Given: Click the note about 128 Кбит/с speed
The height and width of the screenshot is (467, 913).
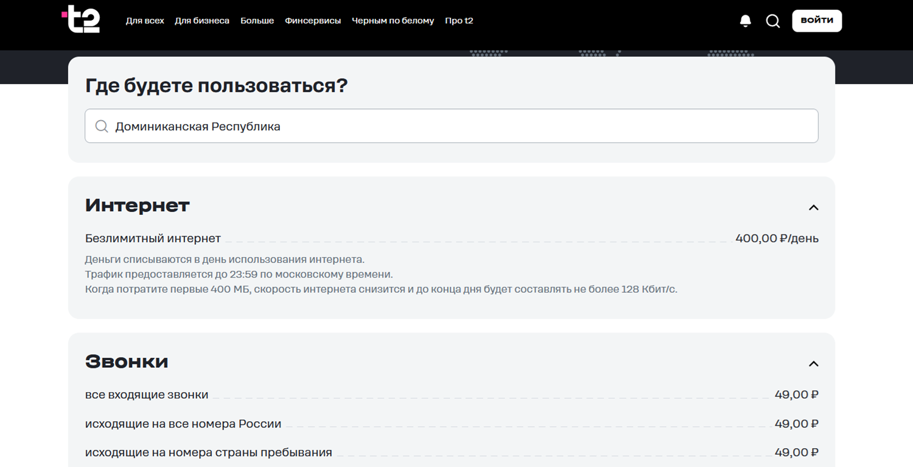Looking at the screenshot, I should pos(381,289).
